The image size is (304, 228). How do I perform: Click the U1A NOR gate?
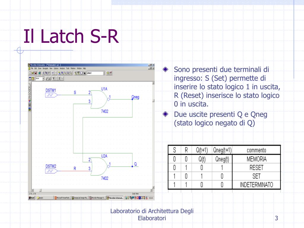point(99,99)
